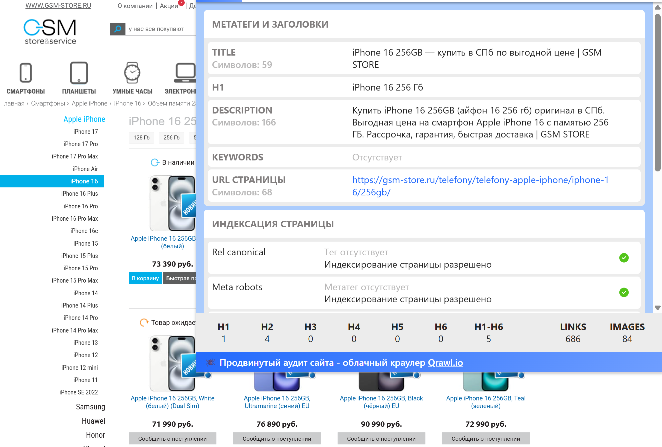Screen dimensions: 662x447
Task: Open the О компании menu item
Action: pyautogui.click(x=135, y=6)
